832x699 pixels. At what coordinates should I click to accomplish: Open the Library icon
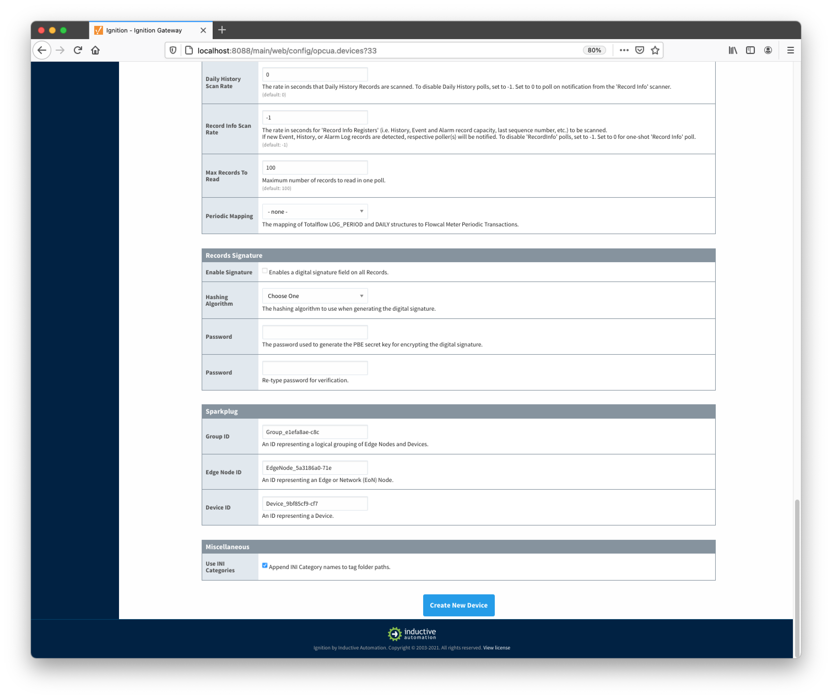(x=733, y=50)
